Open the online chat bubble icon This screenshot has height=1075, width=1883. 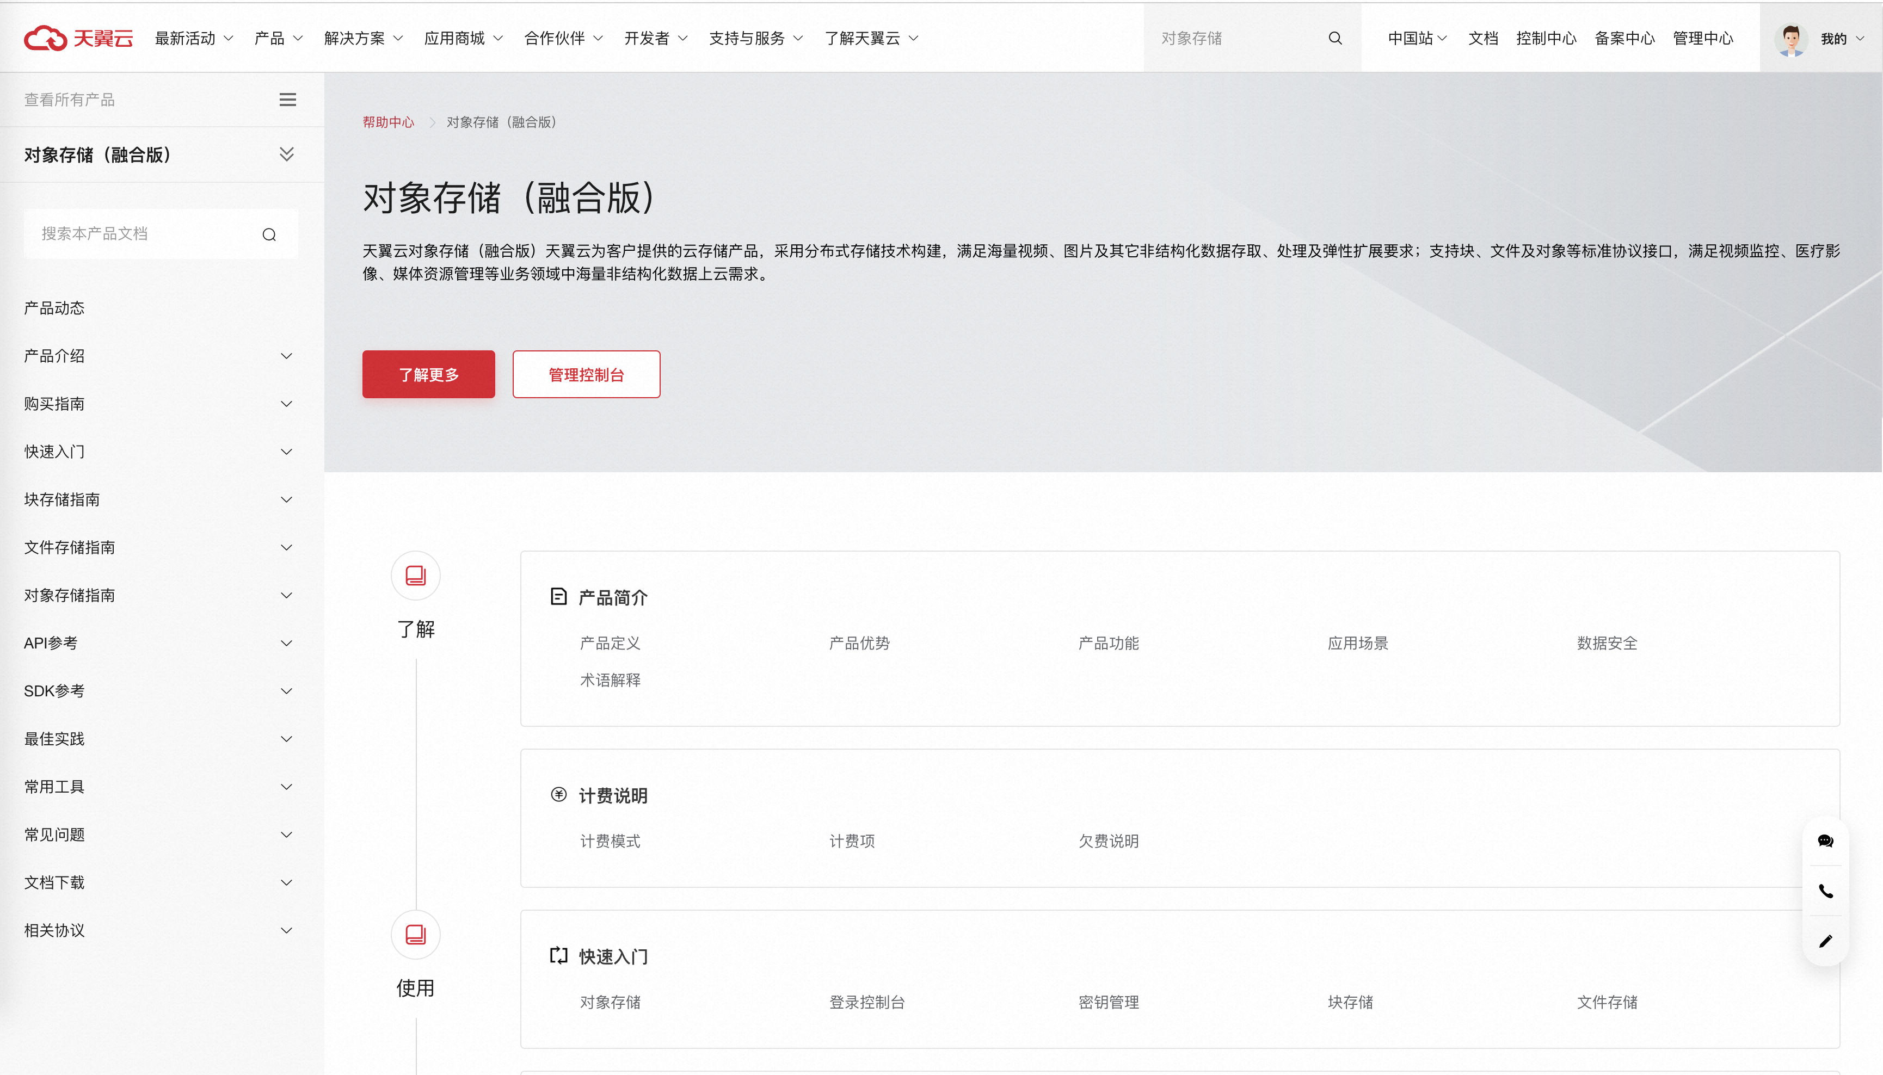(x=1825, y=841)
